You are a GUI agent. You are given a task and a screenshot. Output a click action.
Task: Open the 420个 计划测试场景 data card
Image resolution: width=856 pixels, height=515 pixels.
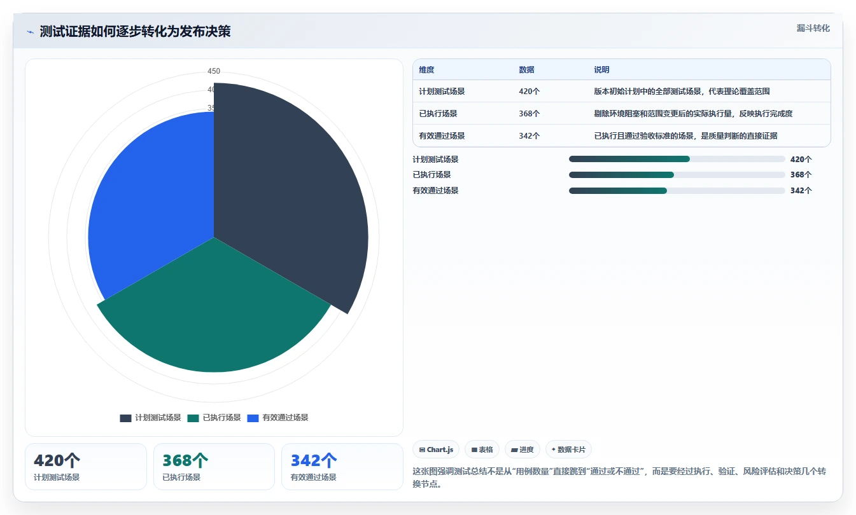(x=86, y=467)
